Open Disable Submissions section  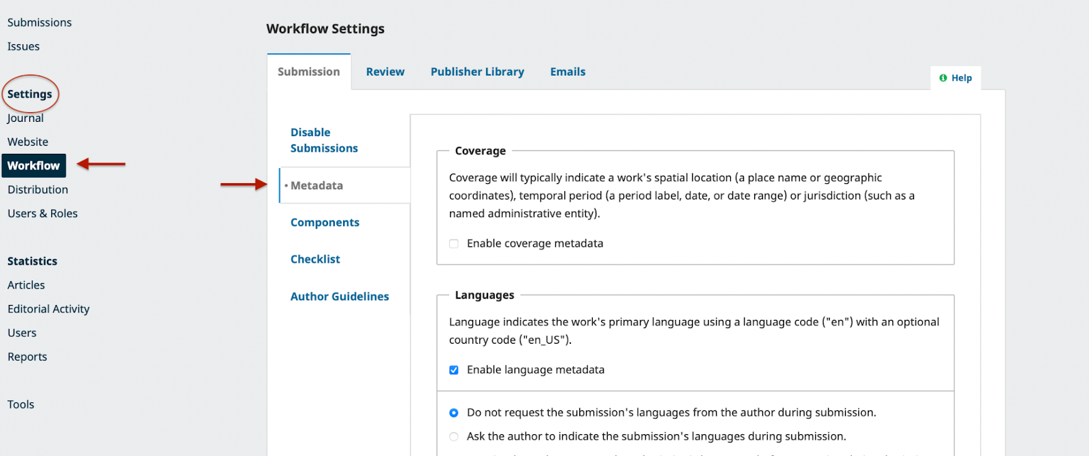click(324, 140)
